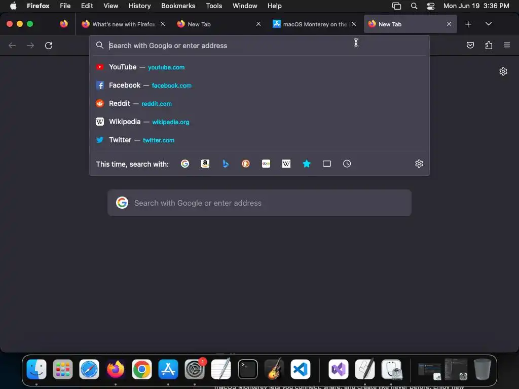The width and height of the screenshot is (519, 389).
Task: Open the Bookmarks menu
Action: click(178, 6)
